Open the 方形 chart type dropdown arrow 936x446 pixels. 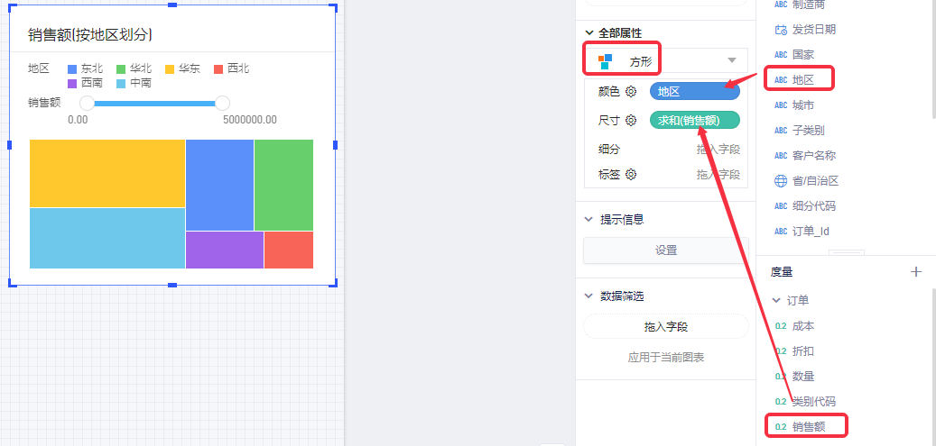click(x=732, y=61)
